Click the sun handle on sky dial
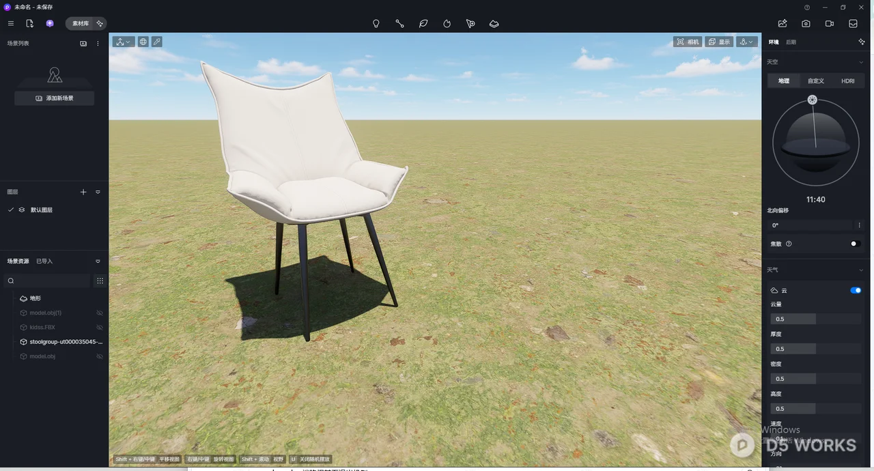Screen dimensions: 874x471 [813, 100]
